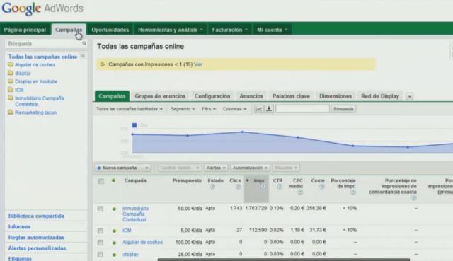
Task: Select the ICM campaign row checkbox
Action: coord(101,231)
